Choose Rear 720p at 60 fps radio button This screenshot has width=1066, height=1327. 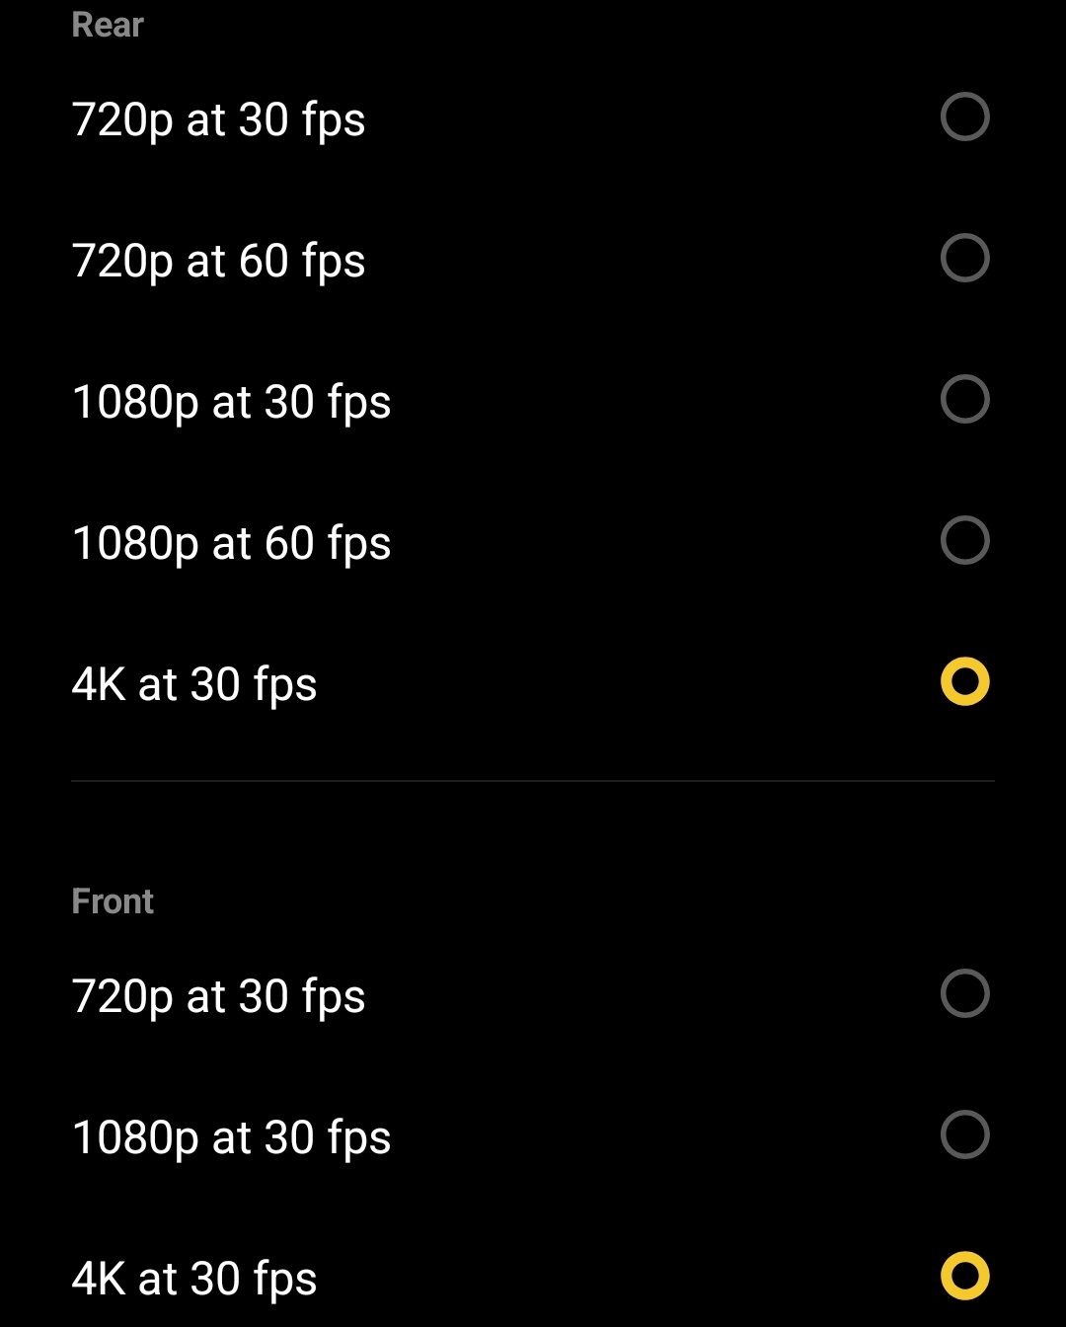coord(964,259)
